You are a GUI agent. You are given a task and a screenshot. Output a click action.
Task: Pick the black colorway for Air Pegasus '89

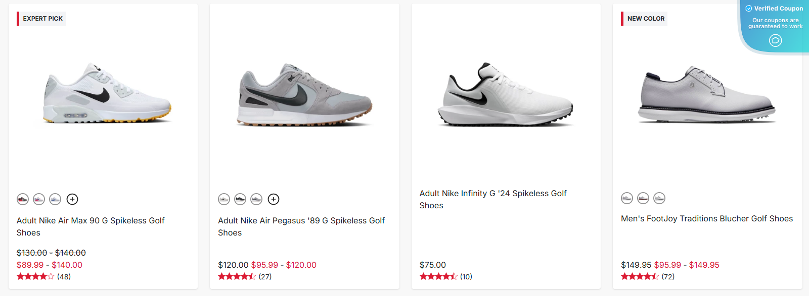pos(240,199)
